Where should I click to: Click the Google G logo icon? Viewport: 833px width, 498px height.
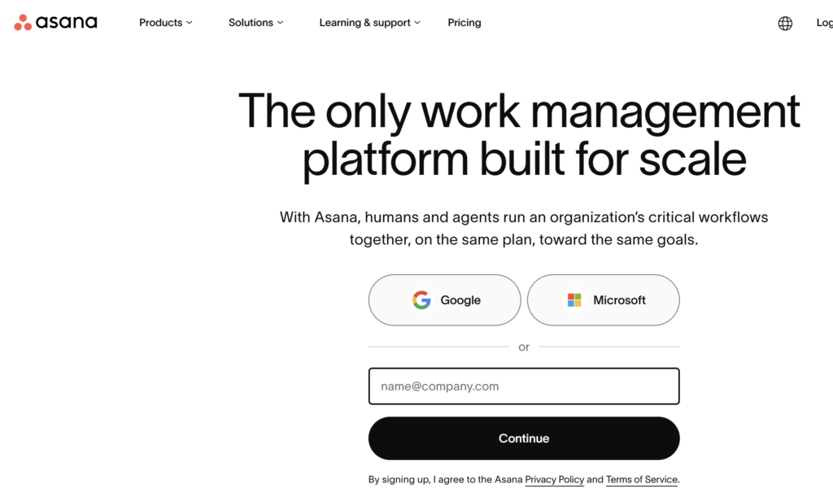pyautogui.click(x=421, y=300)
